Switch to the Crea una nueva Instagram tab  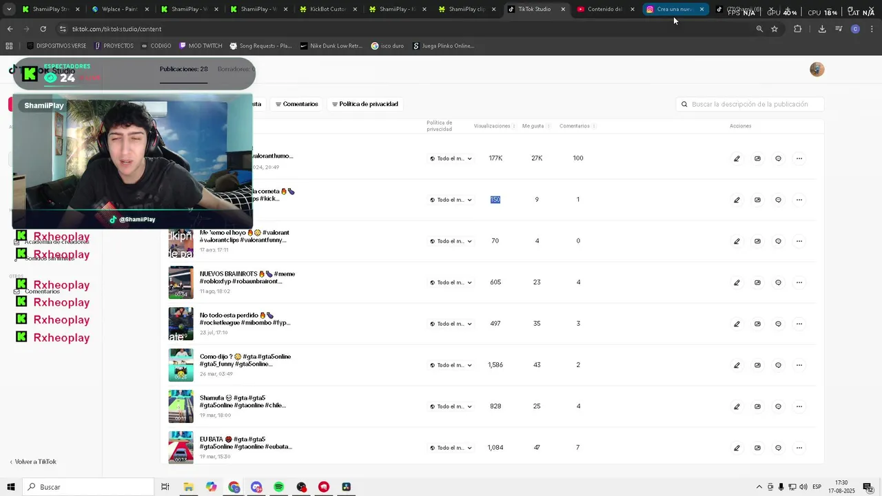pyautogui.click(x=674, y=10)
